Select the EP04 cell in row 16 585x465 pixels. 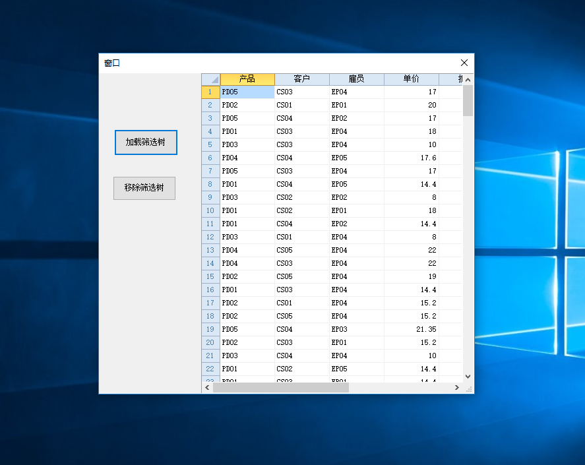click(x=357, y=290)
